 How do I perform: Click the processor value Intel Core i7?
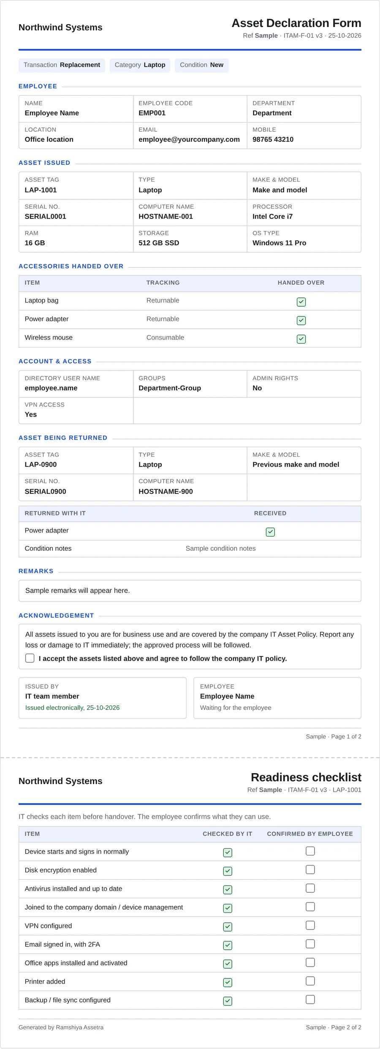272,217
